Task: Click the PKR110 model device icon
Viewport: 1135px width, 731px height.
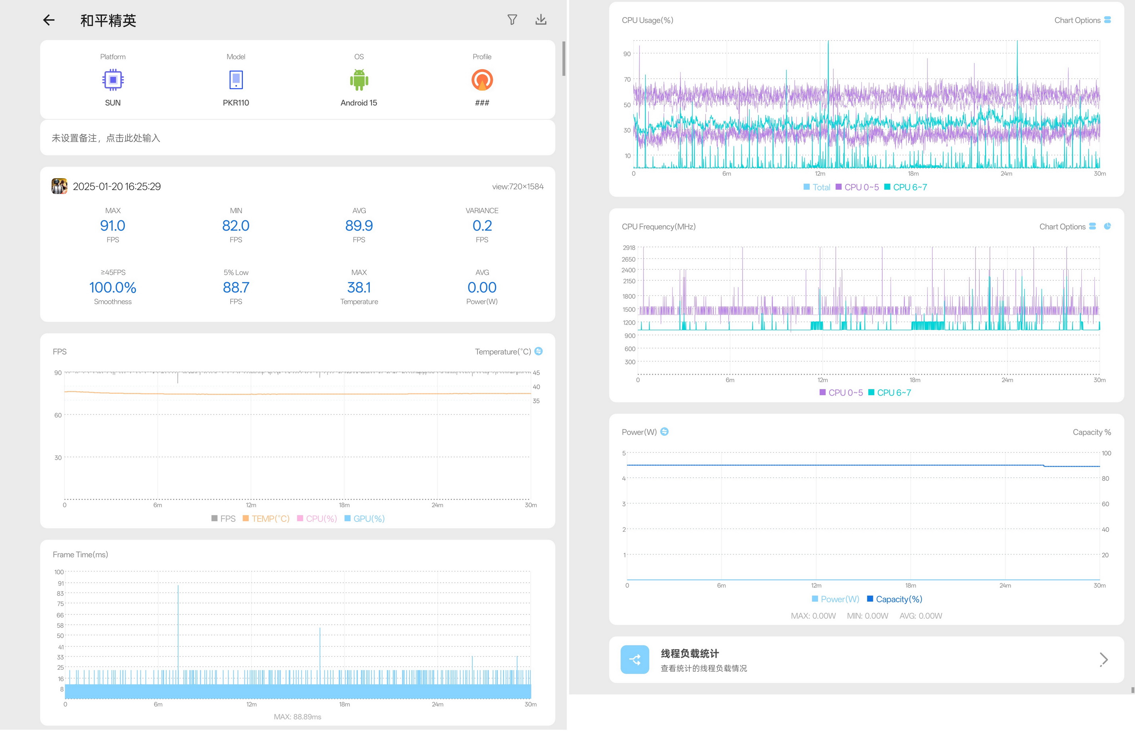Action: (x=236, y=80)
